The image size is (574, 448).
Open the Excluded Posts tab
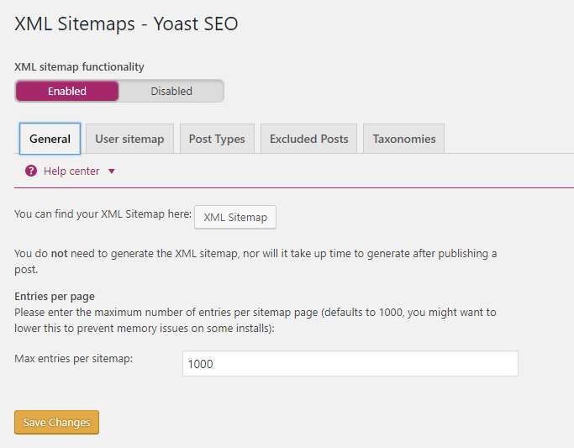tap(308, 139)
